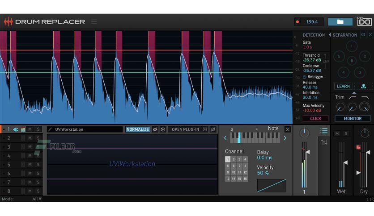Select separation circle number 5
This screenshot has height=216, width=374.
coord(339,56)
